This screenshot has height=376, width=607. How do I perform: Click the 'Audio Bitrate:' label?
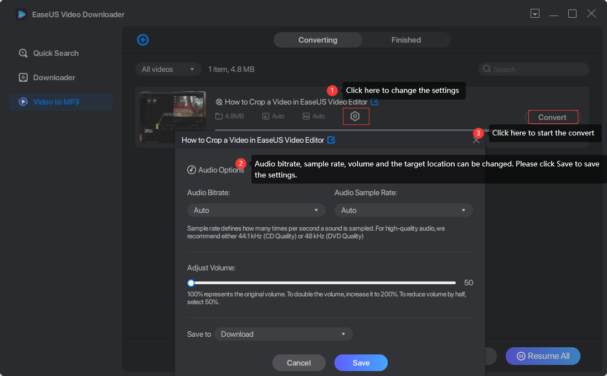click(x=209, y=193)
